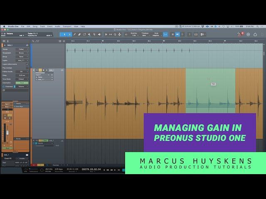Select the Arrow tool in the toolbar
Viewport: 266px width, 199px height.
point(64,34)
